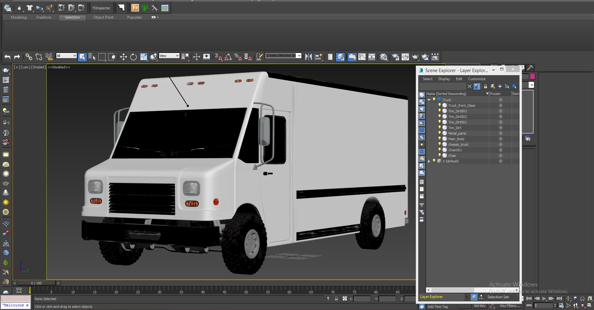This screenshot has height=310, width=594.
Task: Click Create New Layer plus icon
Action: (500, 86)
